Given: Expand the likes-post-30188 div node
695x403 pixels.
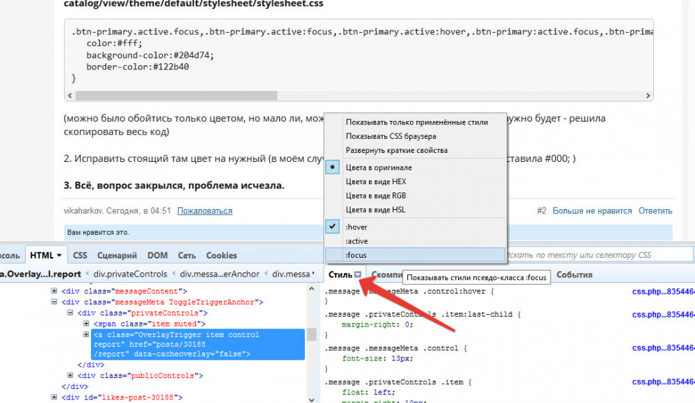Looking at the screenshot, I should (54, 397).
